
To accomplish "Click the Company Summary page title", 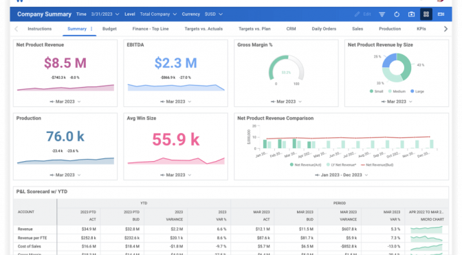I will click(x=44, y=14).
